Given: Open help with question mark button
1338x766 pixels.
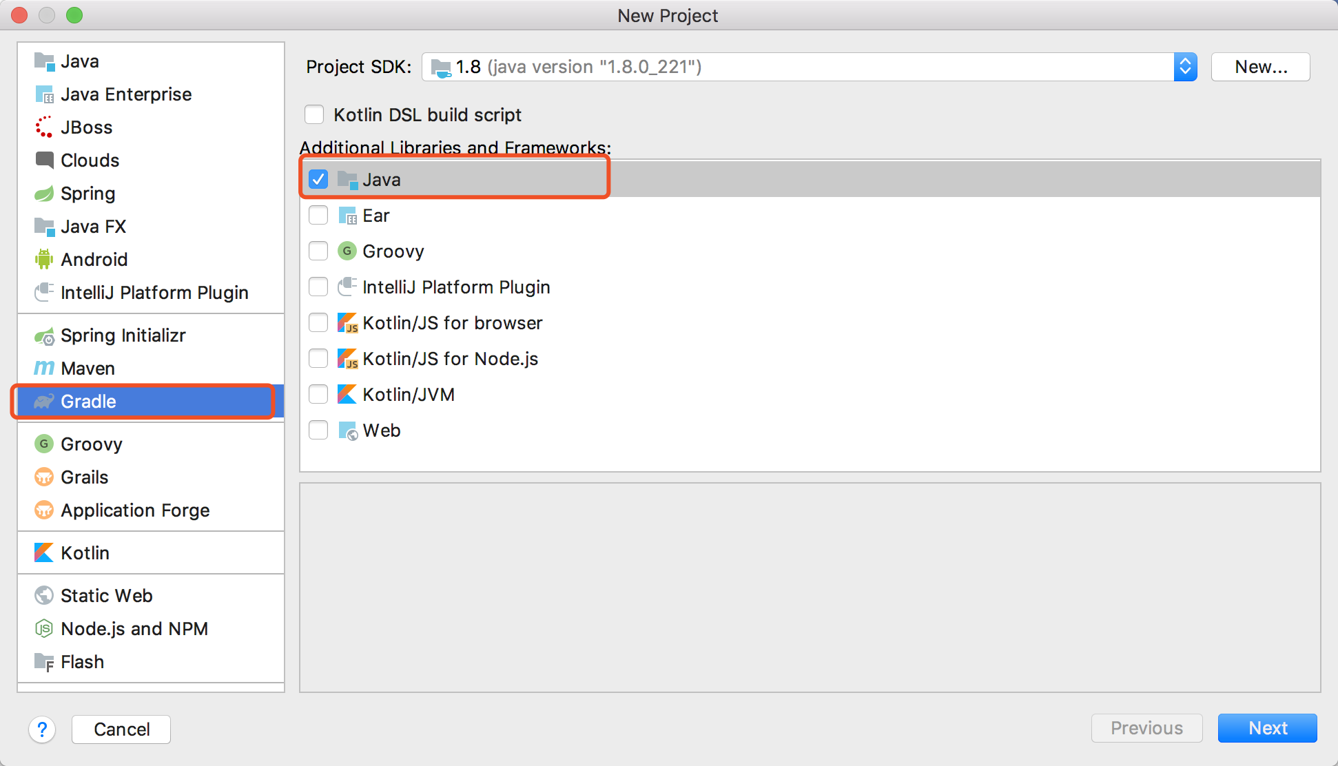Looking at the screenshot, I should [x=42, y=729].
